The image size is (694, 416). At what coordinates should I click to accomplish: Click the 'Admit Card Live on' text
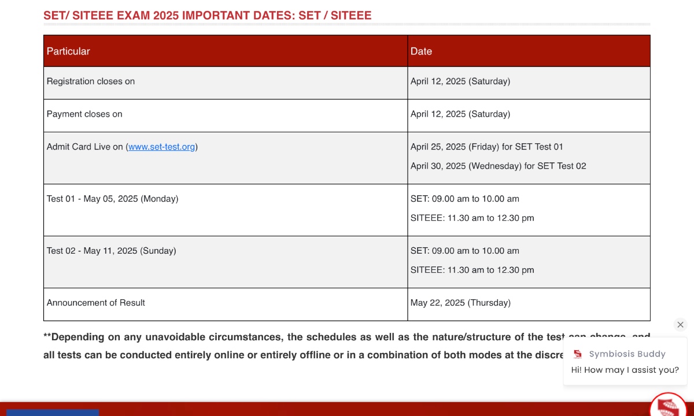(85, 147)
